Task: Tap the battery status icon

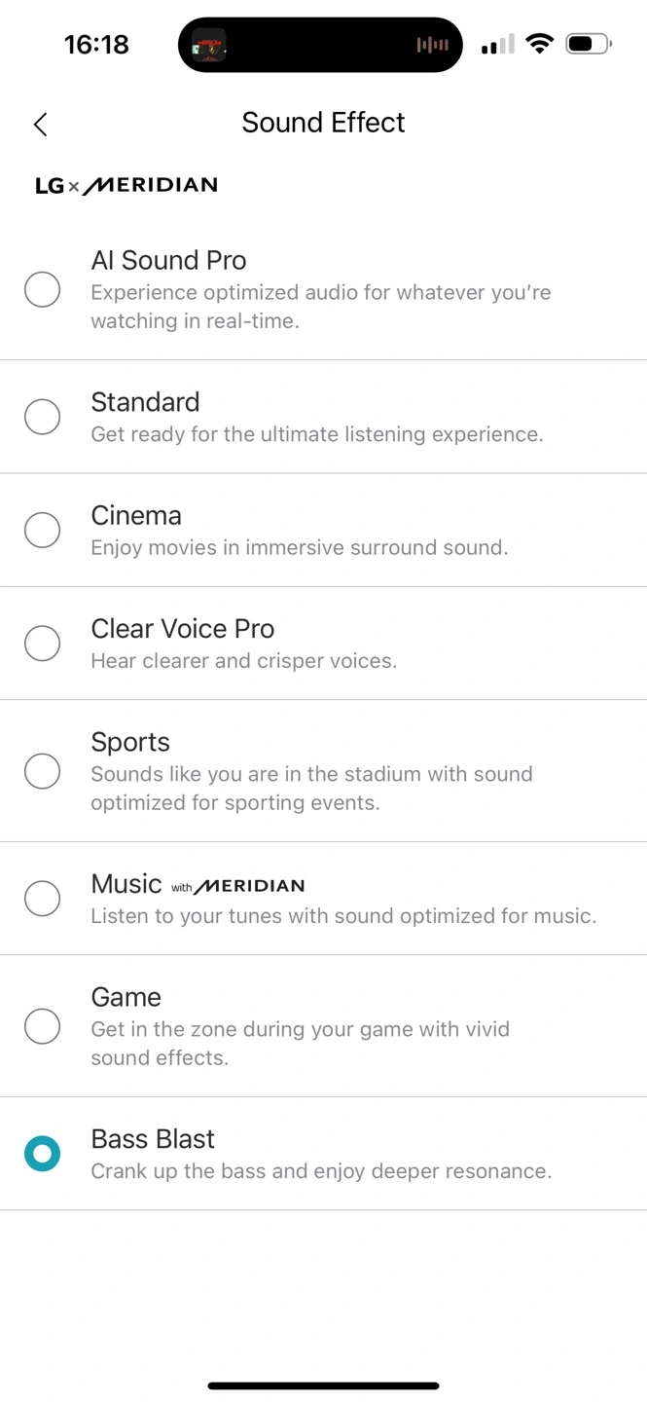Action: [588, 44]
